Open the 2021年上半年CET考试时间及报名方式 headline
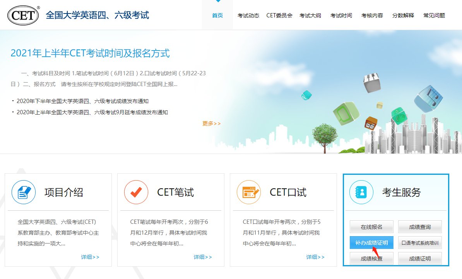The height and width of the screenshot is (279, 462). click(90, 53)
